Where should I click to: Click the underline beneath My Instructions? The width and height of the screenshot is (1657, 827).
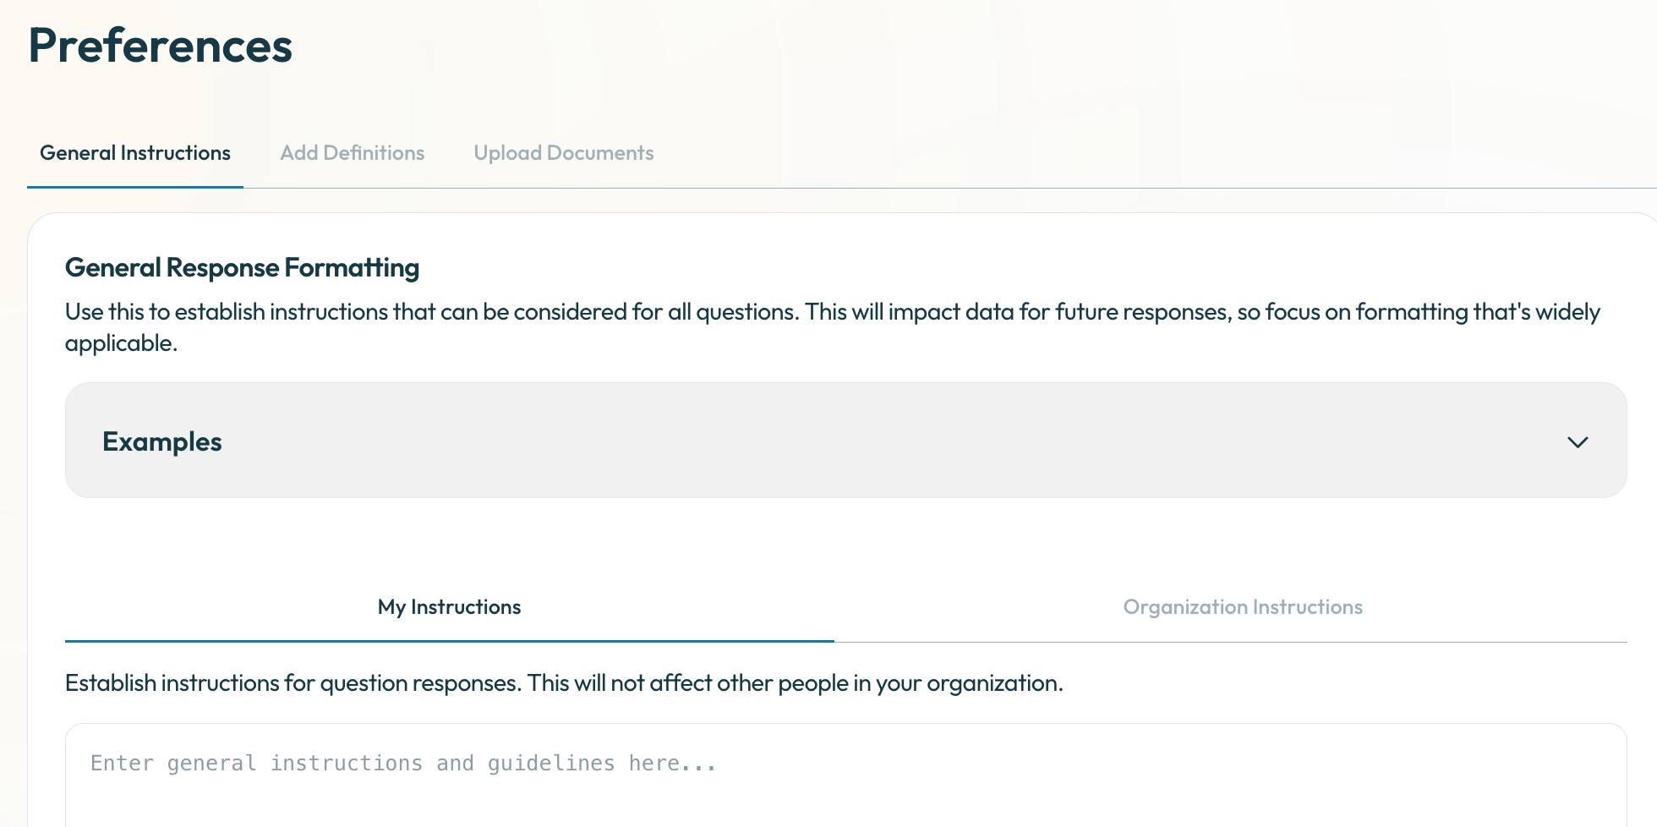(450, 641)
